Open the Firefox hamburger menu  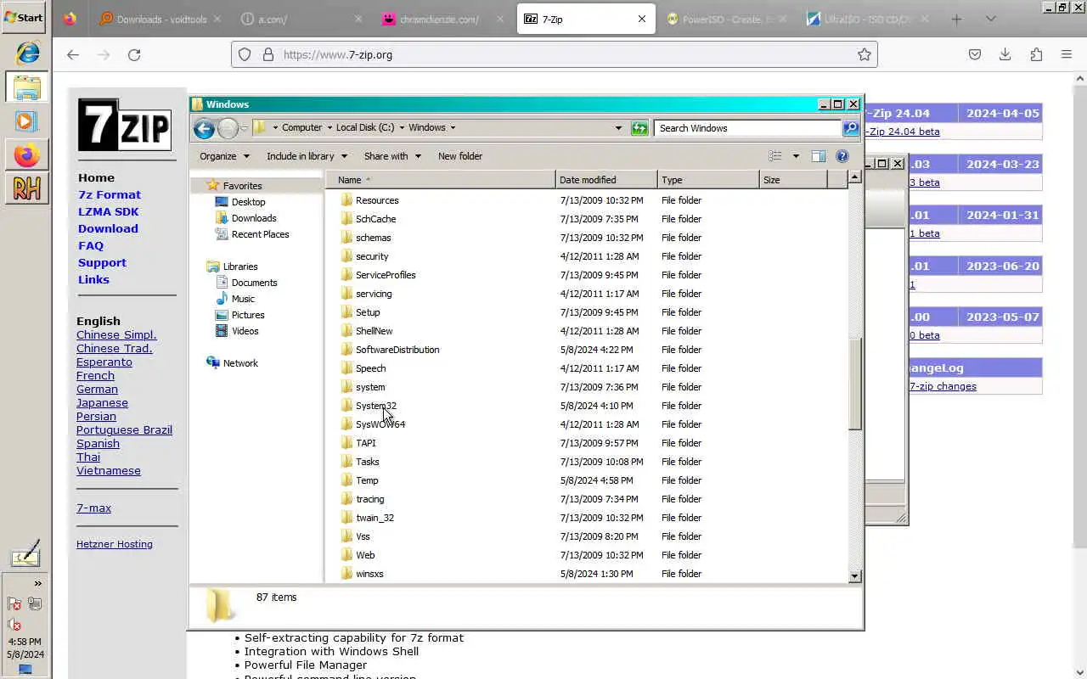click(x=1067, y=54)
